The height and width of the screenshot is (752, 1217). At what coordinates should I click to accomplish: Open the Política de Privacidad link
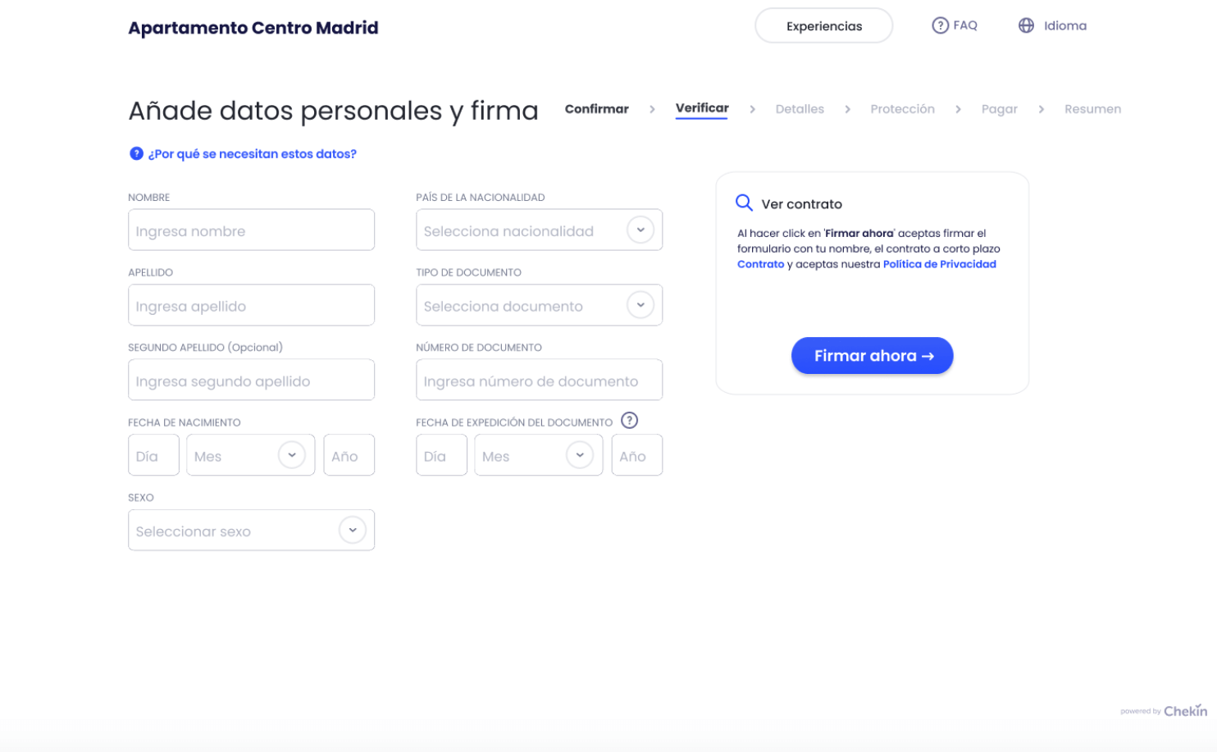click(x=939, y=264)
